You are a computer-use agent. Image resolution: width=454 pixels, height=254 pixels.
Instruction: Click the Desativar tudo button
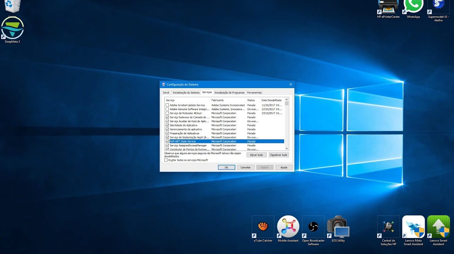278,155
